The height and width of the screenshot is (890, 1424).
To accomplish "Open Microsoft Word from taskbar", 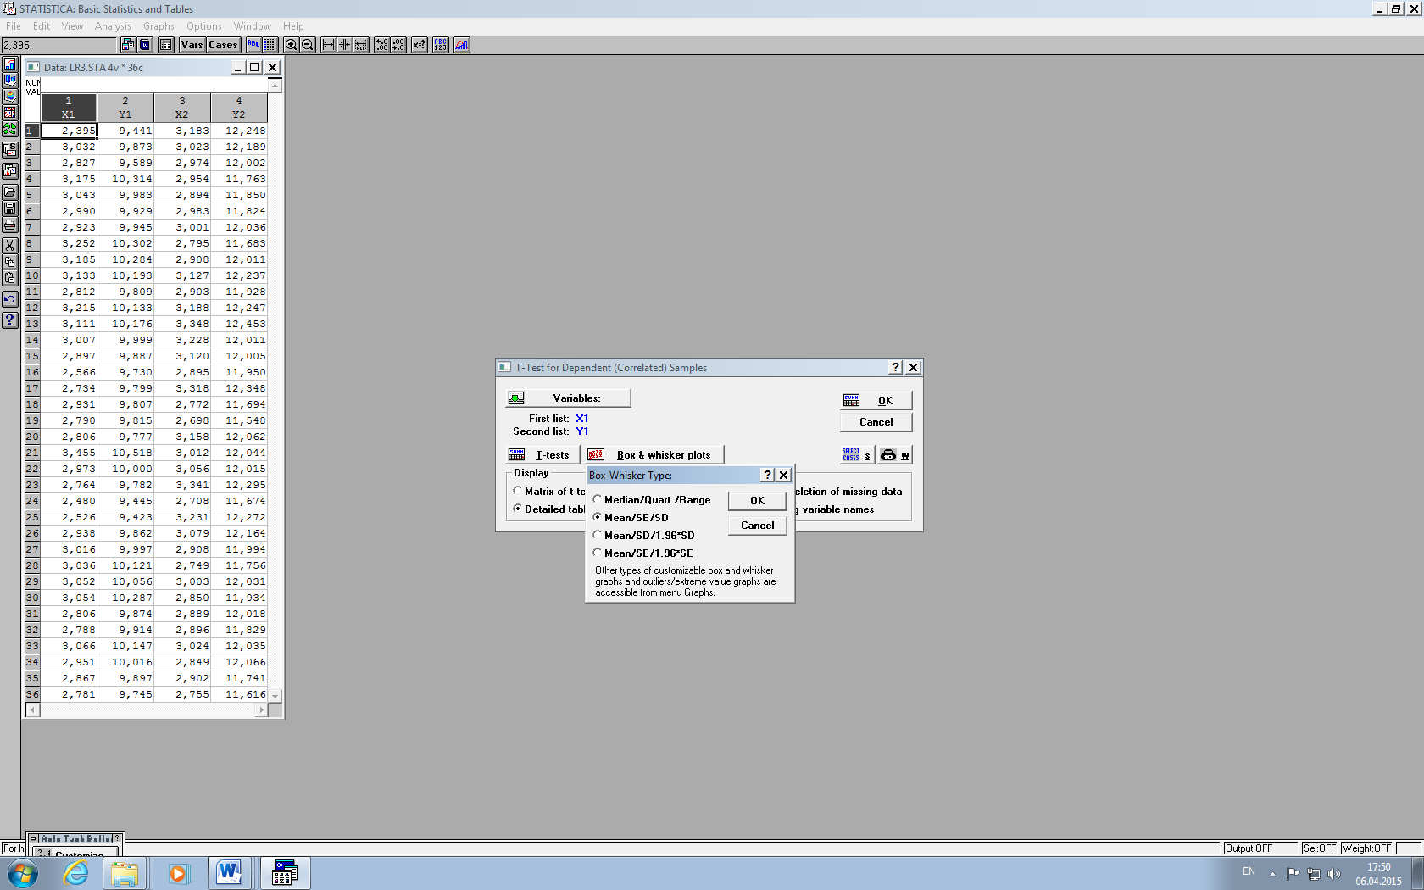I will (229, 873).
